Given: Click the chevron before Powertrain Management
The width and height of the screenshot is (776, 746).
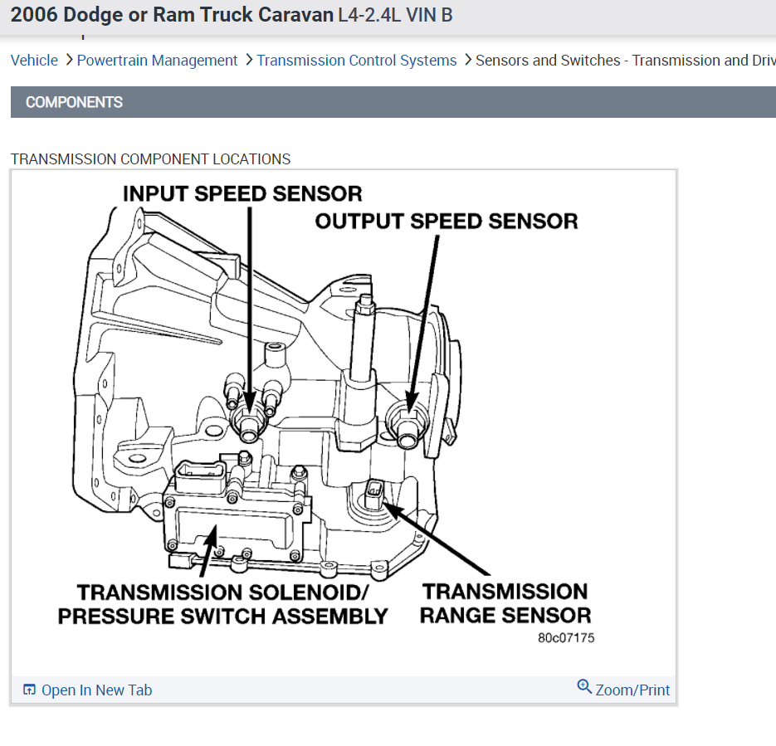Looking at the screenshot, I should [69, 61].
